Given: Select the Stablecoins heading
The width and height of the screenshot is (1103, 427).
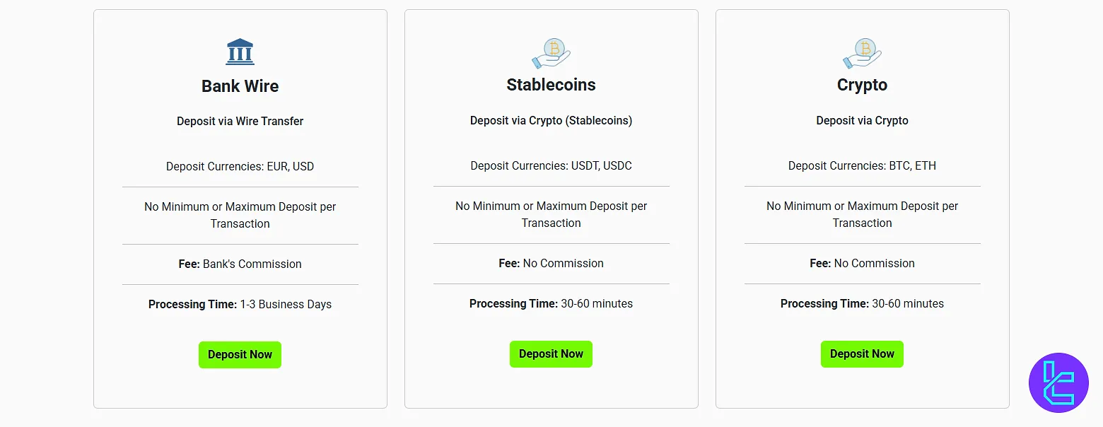Looking at the screenshot, I should click(551, 85).
